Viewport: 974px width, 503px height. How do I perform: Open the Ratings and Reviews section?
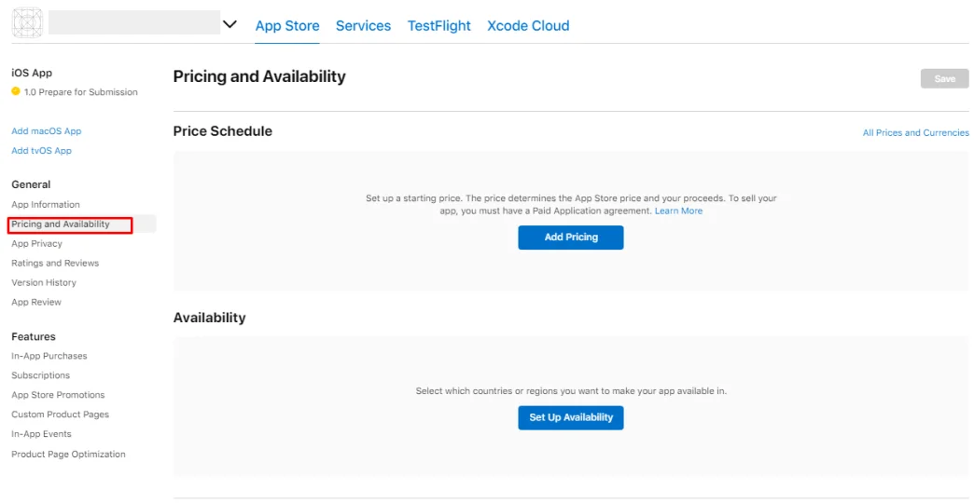coord(55,263)
